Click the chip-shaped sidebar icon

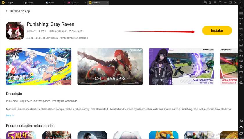241,66
